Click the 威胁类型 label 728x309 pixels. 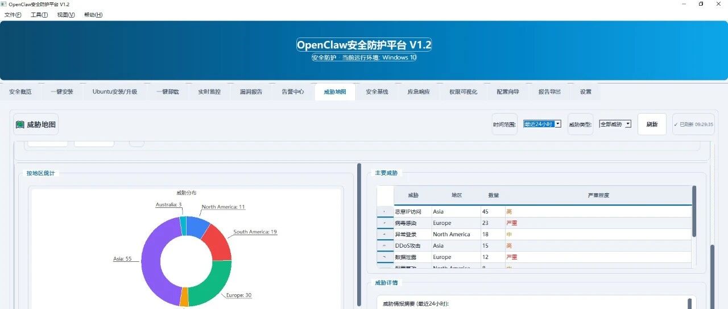(x=580, y=124)
